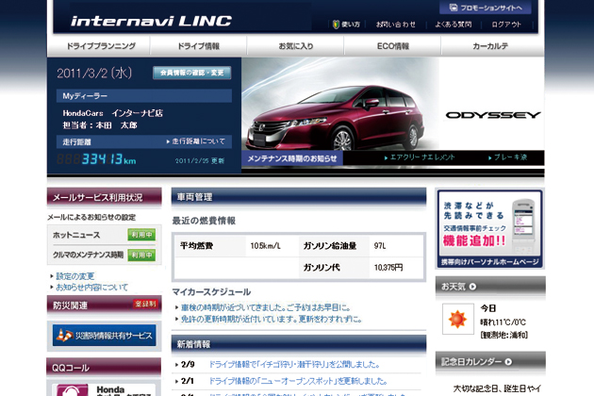This screenshot has width=594, height=396.
Task: Click the sunny weather icon
Action: tap(459, 317)
